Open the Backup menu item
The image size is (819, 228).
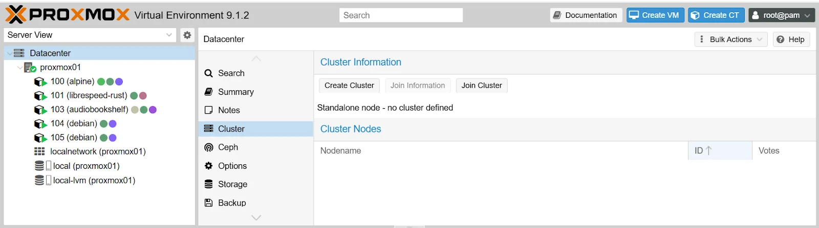coord(255,202)
